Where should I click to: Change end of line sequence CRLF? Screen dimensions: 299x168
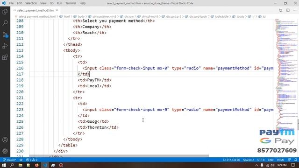(271, 160)
